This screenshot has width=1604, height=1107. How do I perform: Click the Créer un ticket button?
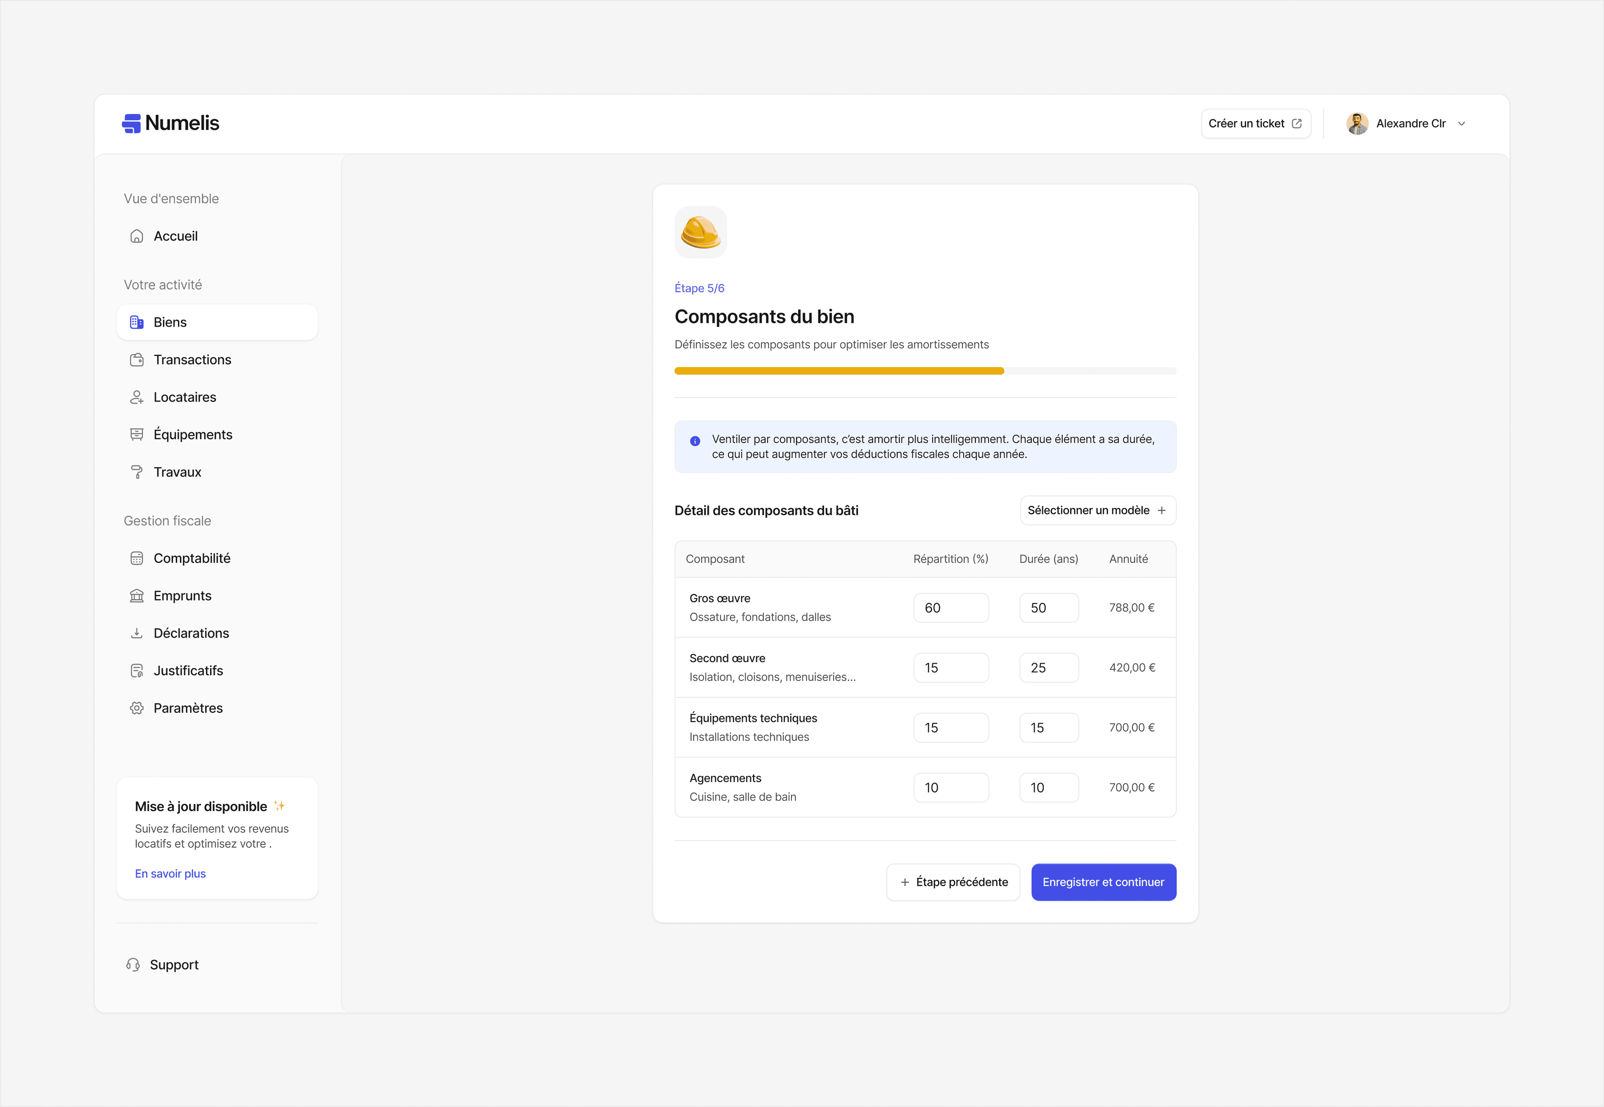click(1256, 123)
